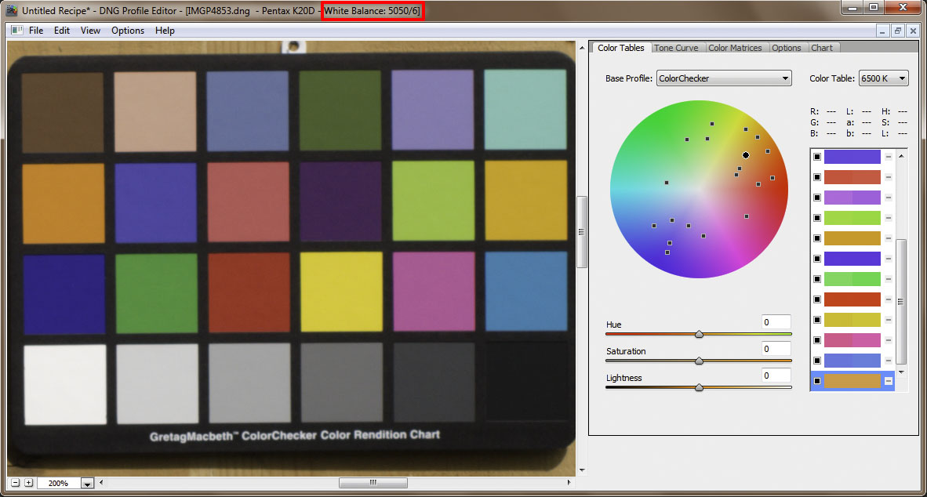Toggle checkbox on the topmost color row
Viewport: 927px width, 497px height.
pyautogui.click(x=817, y=157)
